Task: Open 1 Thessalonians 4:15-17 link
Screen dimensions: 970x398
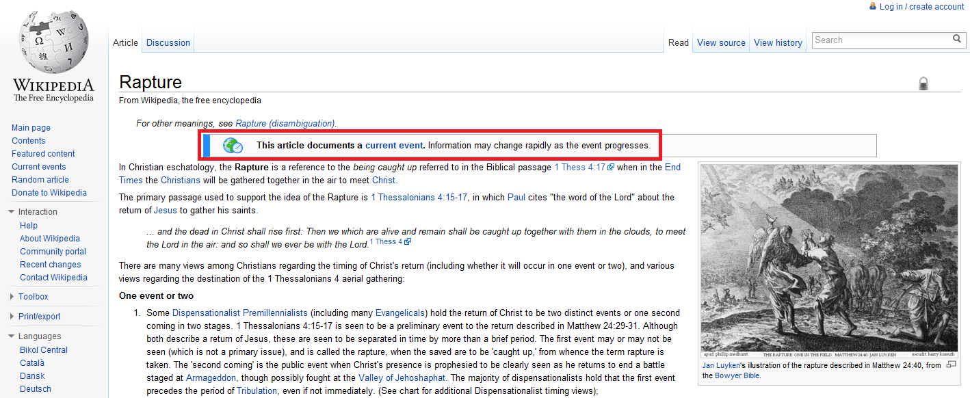Action: point(419,198)
